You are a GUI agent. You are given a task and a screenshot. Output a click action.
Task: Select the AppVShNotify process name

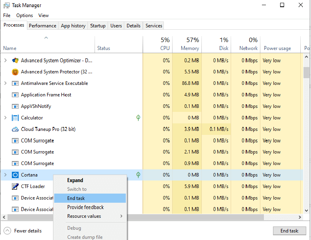coord(36,106)
